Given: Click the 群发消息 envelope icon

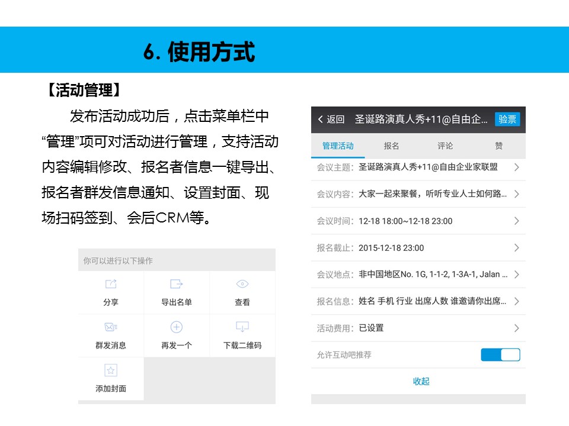Looking at the screenshot, I should [x=111, y=327].
